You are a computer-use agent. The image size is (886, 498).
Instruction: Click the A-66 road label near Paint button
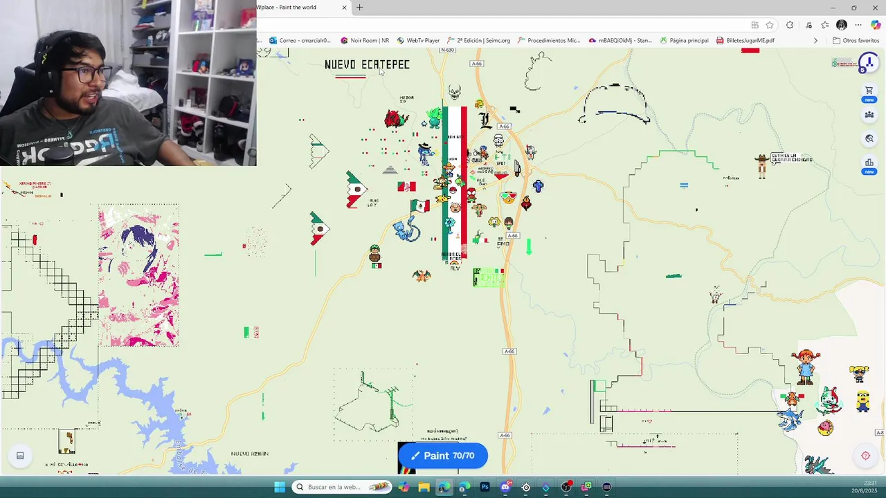[x=505, y=435]
